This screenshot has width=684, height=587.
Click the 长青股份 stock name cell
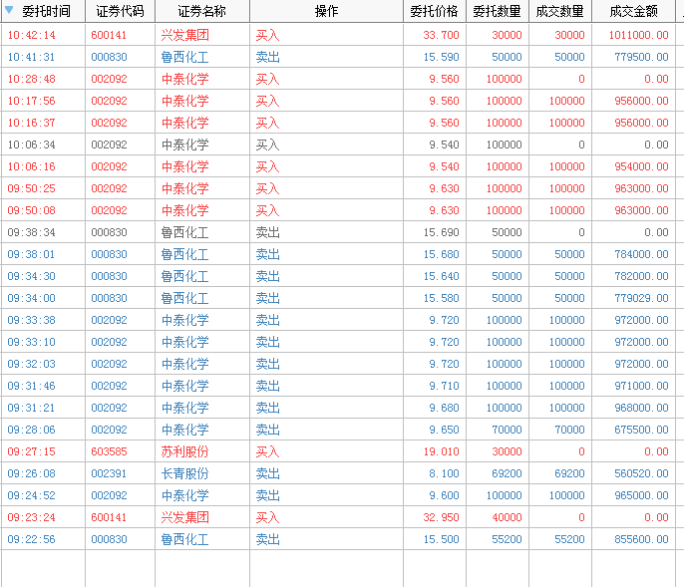click(184, 473)
